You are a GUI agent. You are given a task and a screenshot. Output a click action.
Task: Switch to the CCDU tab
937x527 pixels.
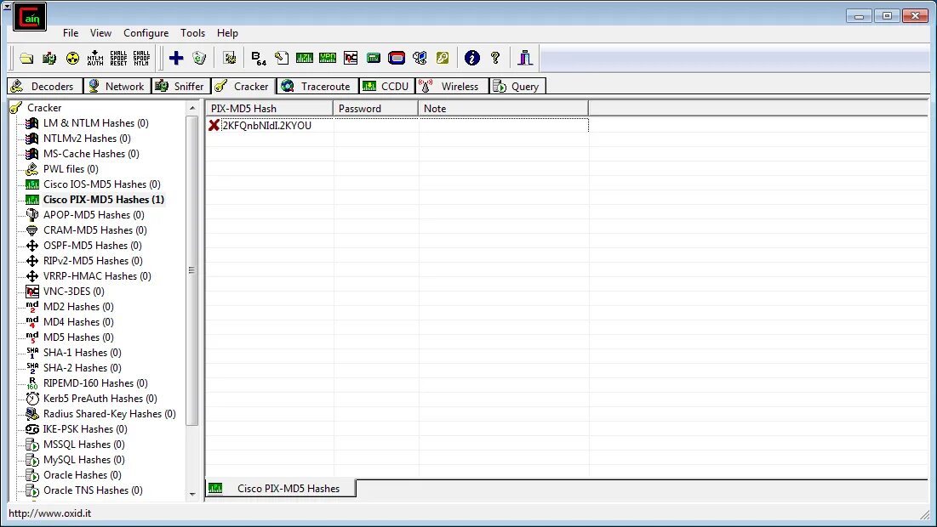point(386,86)
